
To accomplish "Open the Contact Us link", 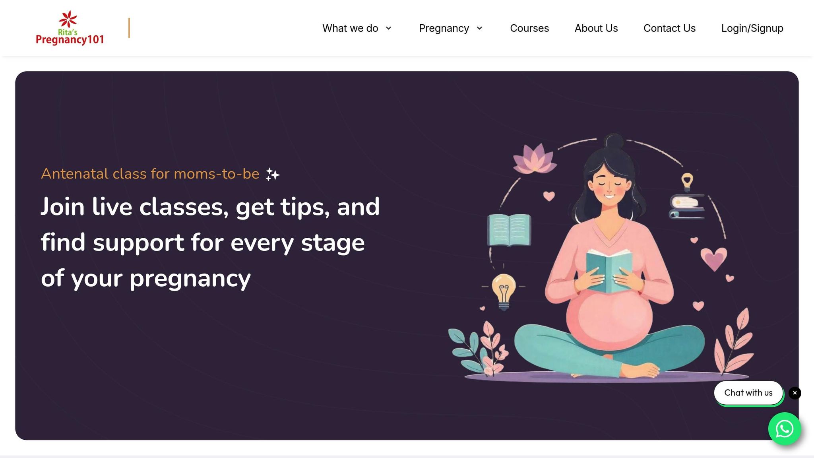I will pos(669,28).
